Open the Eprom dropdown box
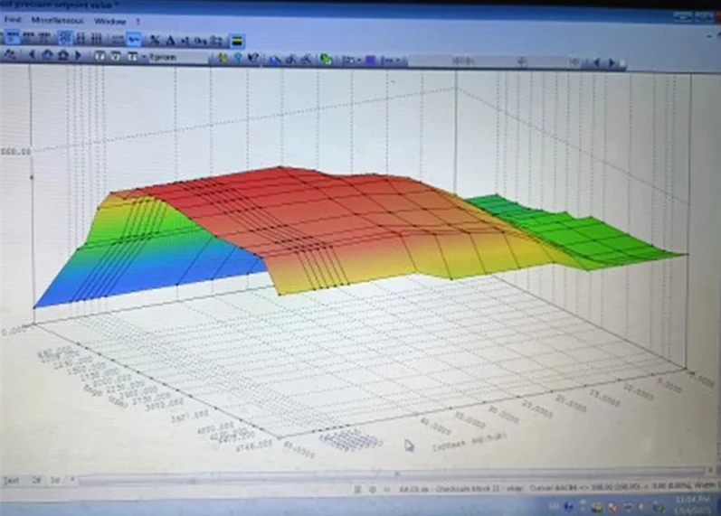721x516 pixels. coord(177,58)
